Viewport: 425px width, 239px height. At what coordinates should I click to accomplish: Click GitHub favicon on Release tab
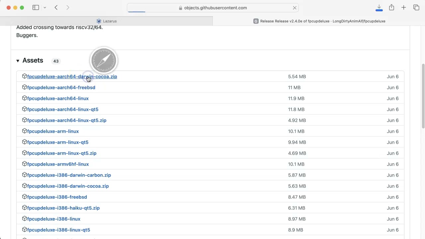coord(256,21)
